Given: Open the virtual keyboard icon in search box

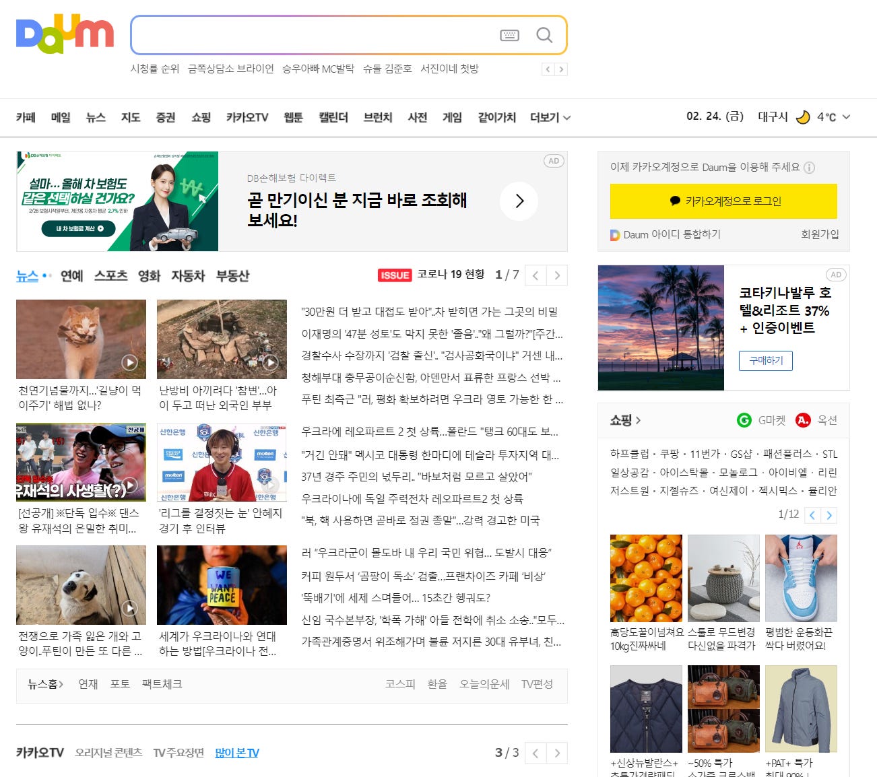Looking at the screenshot, I should point(510,35).
